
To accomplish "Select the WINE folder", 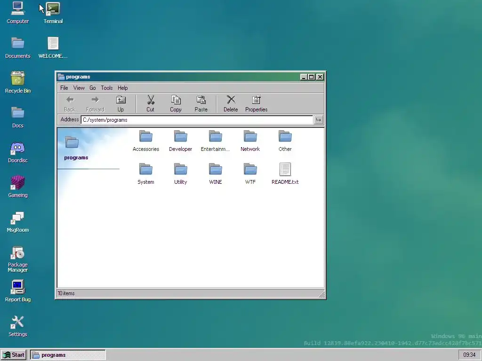I will click(x=215, y=174).
